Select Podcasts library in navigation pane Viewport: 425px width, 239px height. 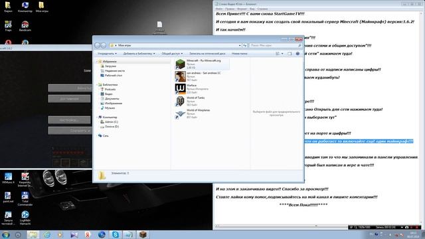point(108,89)
